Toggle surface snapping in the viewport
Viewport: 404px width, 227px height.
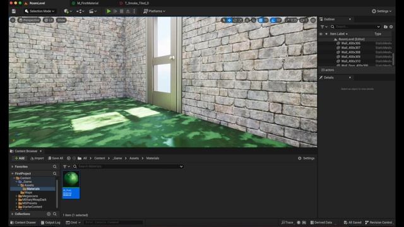tap(254, 20)
